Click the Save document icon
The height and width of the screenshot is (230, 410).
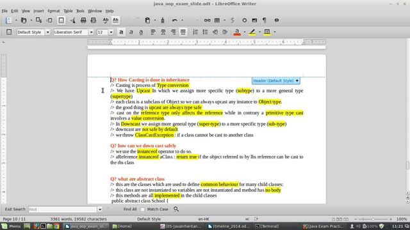click(x=38, y=20)
